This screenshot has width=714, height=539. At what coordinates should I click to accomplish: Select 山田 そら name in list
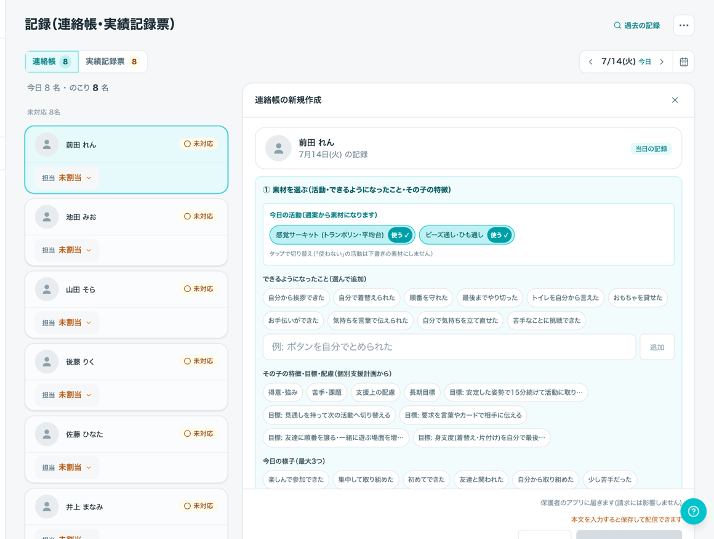click(81, 290)
